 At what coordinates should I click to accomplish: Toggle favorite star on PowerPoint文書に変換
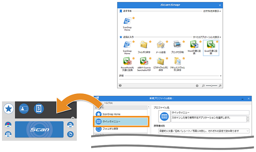click(x=133, y=58)
